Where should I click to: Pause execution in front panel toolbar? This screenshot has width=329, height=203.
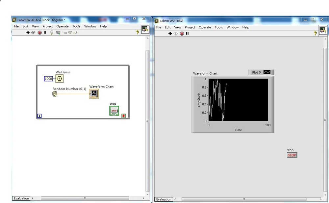point(188,34)
